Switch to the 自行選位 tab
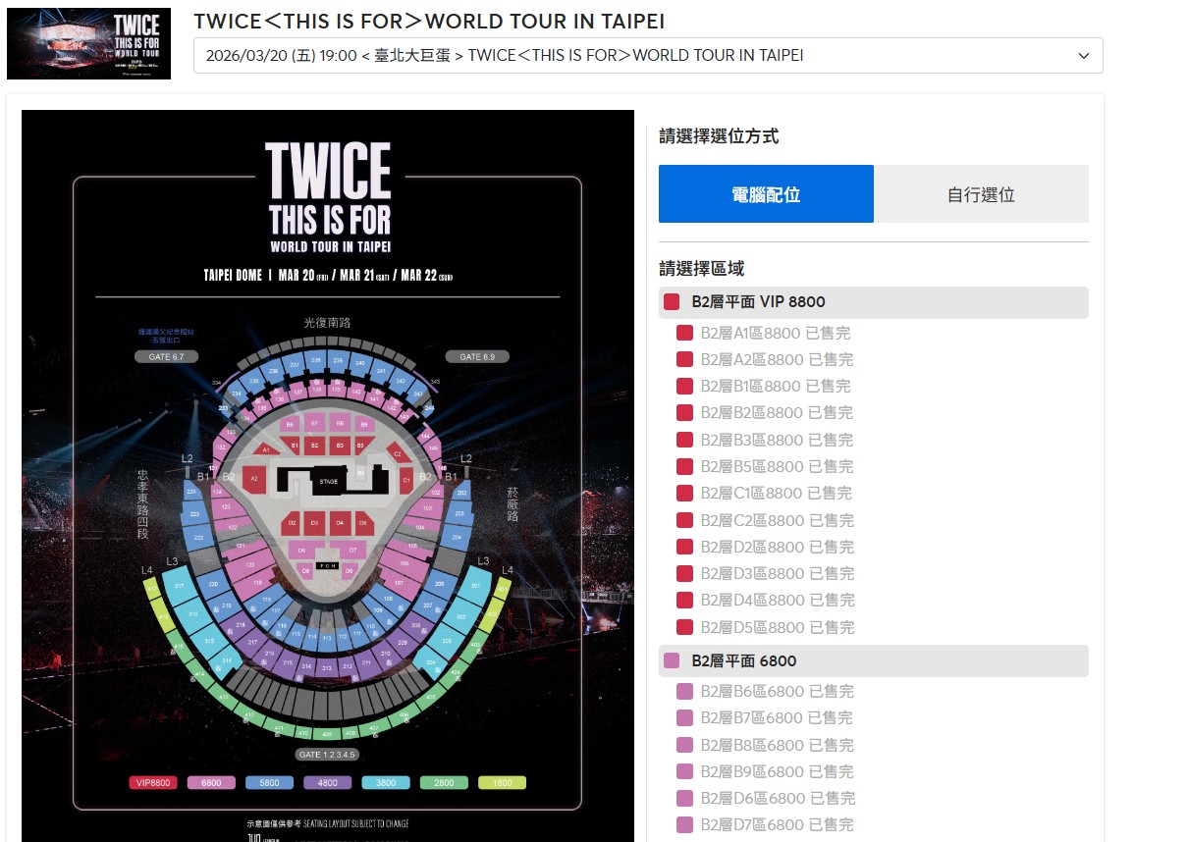Screen dimensions: 1187x842 coord(981,195)
